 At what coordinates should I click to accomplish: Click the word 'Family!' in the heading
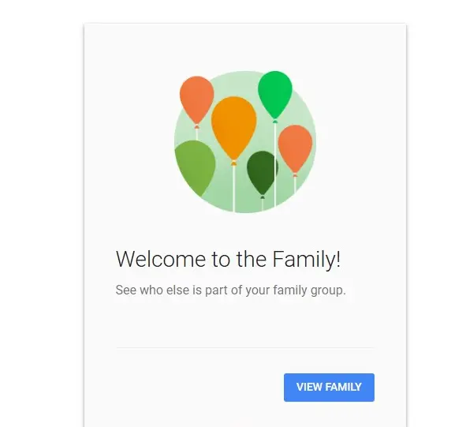307,259
